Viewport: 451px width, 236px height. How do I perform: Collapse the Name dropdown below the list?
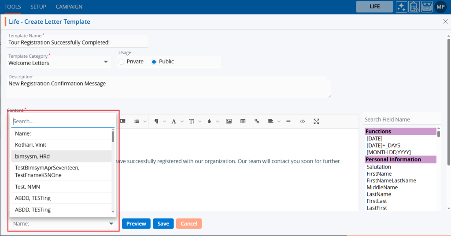click(111, 224)
